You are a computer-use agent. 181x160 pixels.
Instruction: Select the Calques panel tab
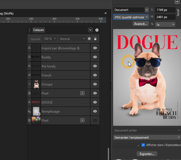[39, 30]
